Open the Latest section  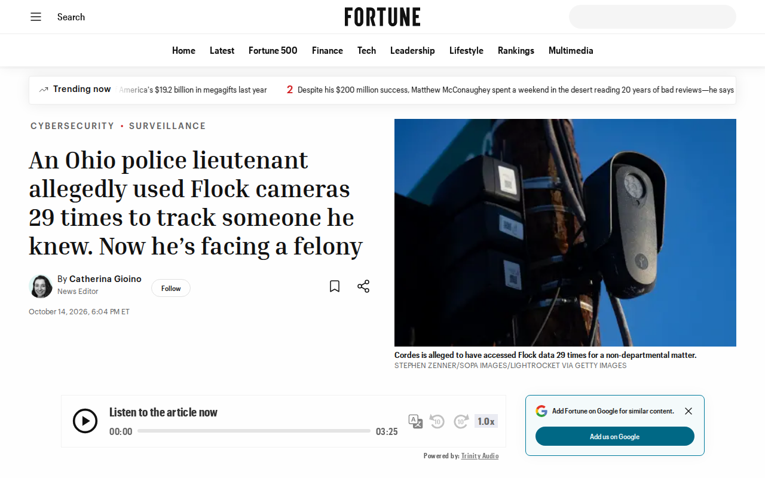click(222, 51)
